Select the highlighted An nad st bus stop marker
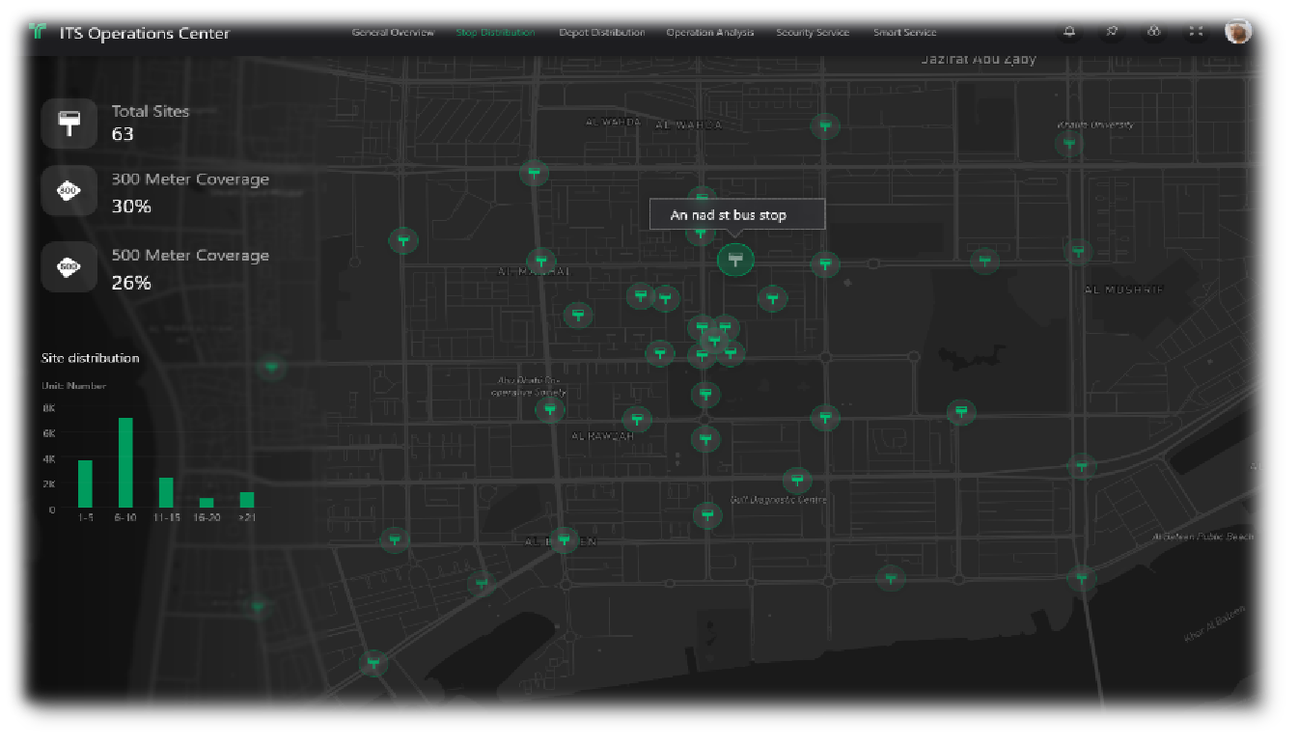This screenshot has width=1298, height=745. (735, 259)
